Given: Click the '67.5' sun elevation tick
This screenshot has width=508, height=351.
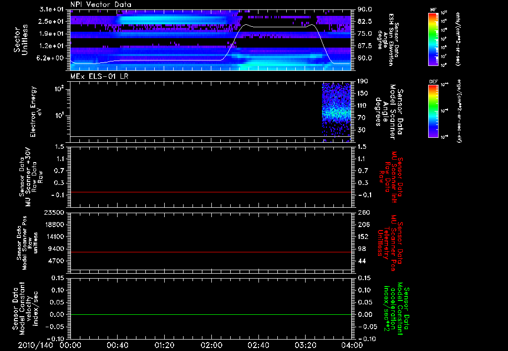Looking at the screenshot, I should tap(365, 46).
